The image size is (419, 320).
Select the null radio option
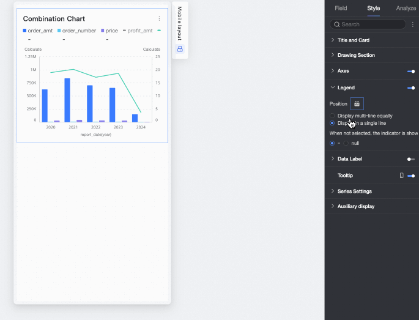346,143
